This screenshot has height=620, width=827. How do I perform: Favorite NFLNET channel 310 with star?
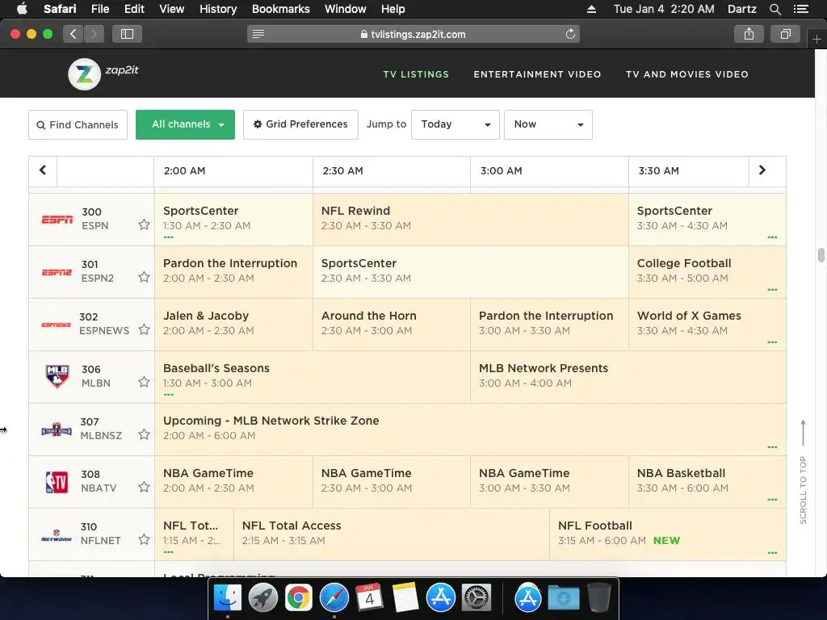point(144,539)
